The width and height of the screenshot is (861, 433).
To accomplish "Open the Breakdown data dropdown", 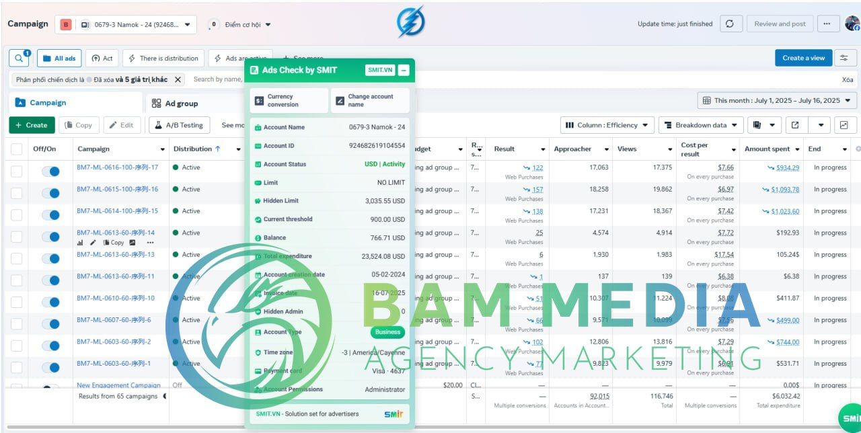I will 701,125.
